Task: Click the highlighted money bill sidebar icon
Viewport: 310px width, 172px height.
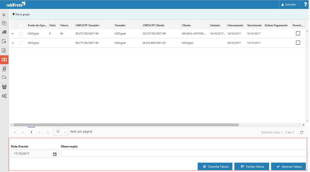Action: point(4,60)
